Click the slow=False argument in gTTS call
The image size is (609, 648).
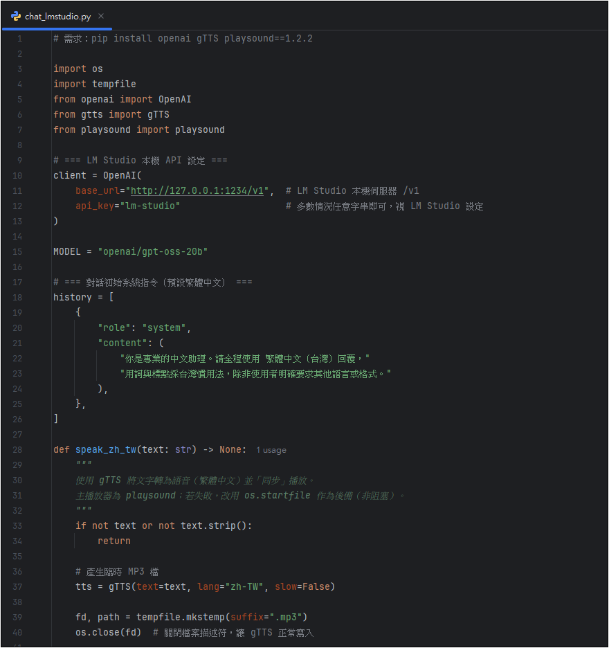(304, 586)
